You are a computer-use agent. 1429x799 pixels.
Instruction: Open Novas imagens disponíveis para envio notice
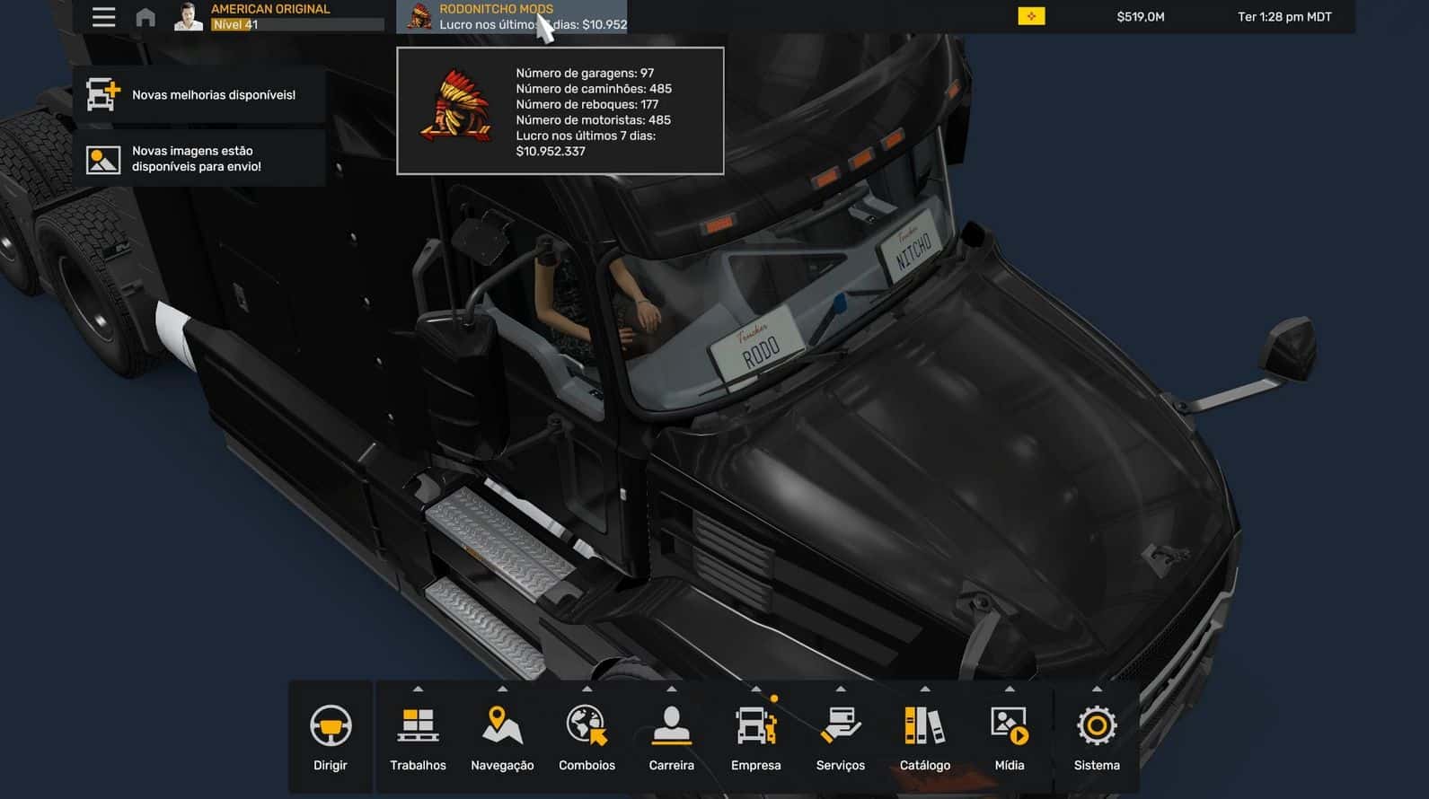[199, 159]
